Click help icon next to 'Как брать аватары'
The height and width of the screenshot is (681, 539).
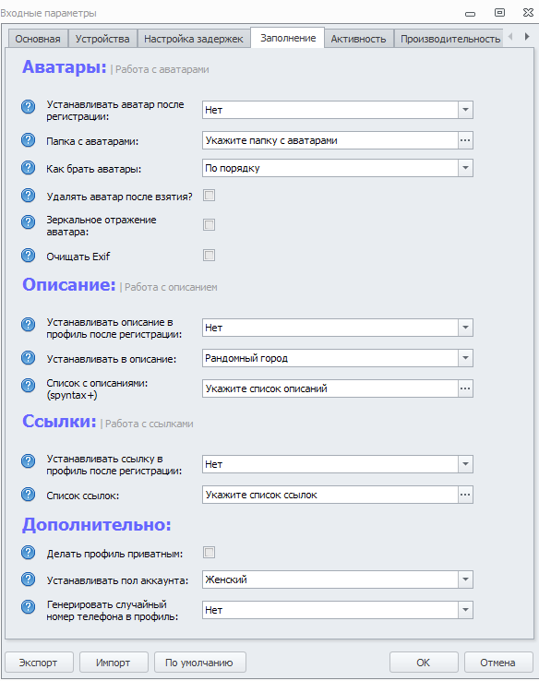[29, 168]
